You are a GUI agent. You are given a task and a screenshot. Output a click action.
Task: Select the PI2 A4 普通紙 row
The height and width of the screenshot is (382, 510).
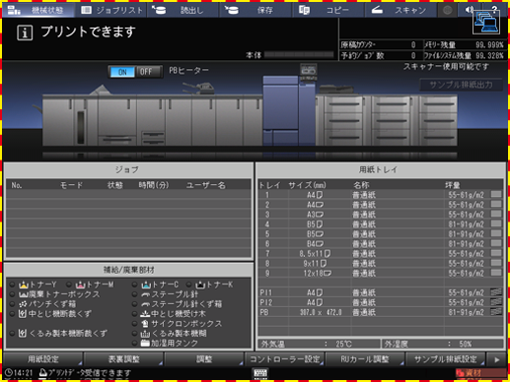tap(381, 302)
